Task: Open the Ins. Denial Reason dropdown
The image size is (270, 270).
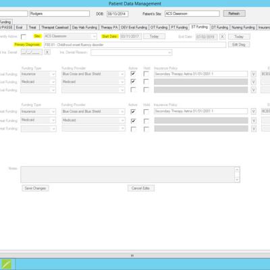Action: pyautogui.click(x=132, y=53)
